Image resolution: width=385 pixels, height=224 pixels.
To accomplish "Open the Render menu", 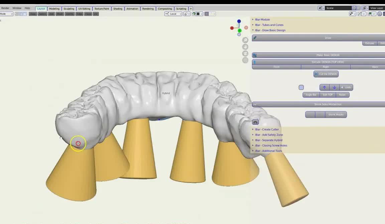I will 5,8.
